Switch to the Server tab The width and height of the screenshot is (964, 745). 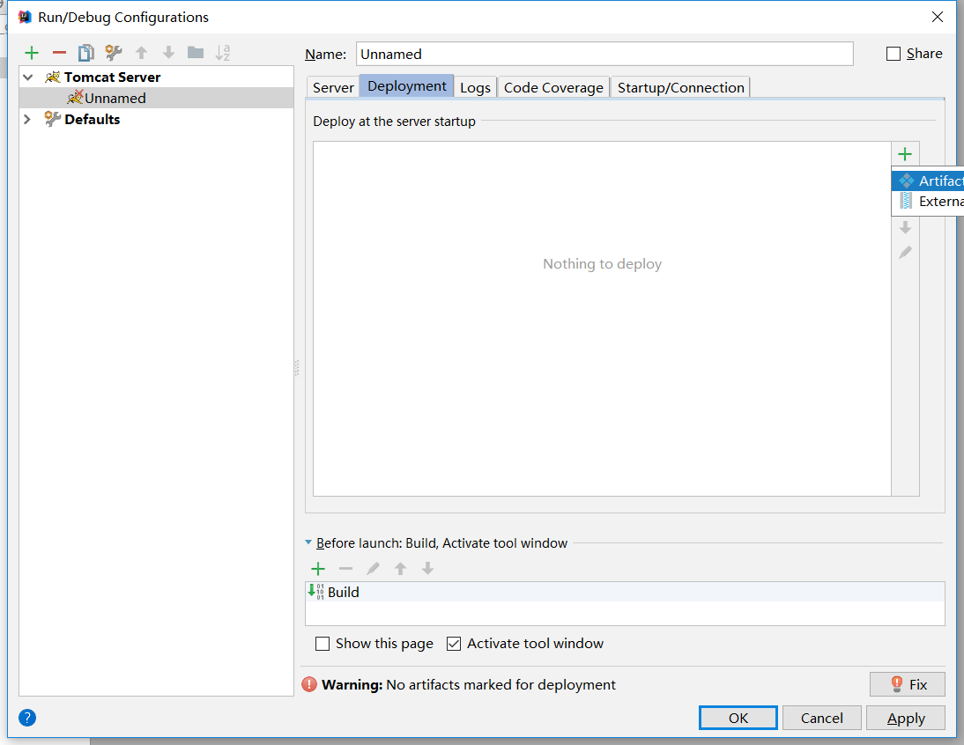pos(332,87)
